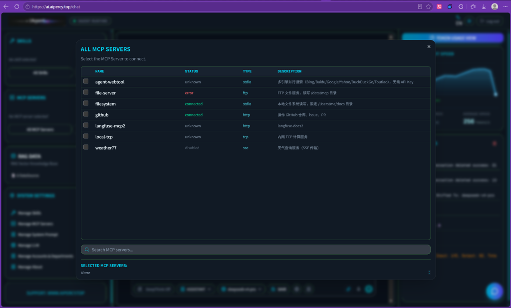
Task: Click the connected status of github
Action: pos(194,115)
